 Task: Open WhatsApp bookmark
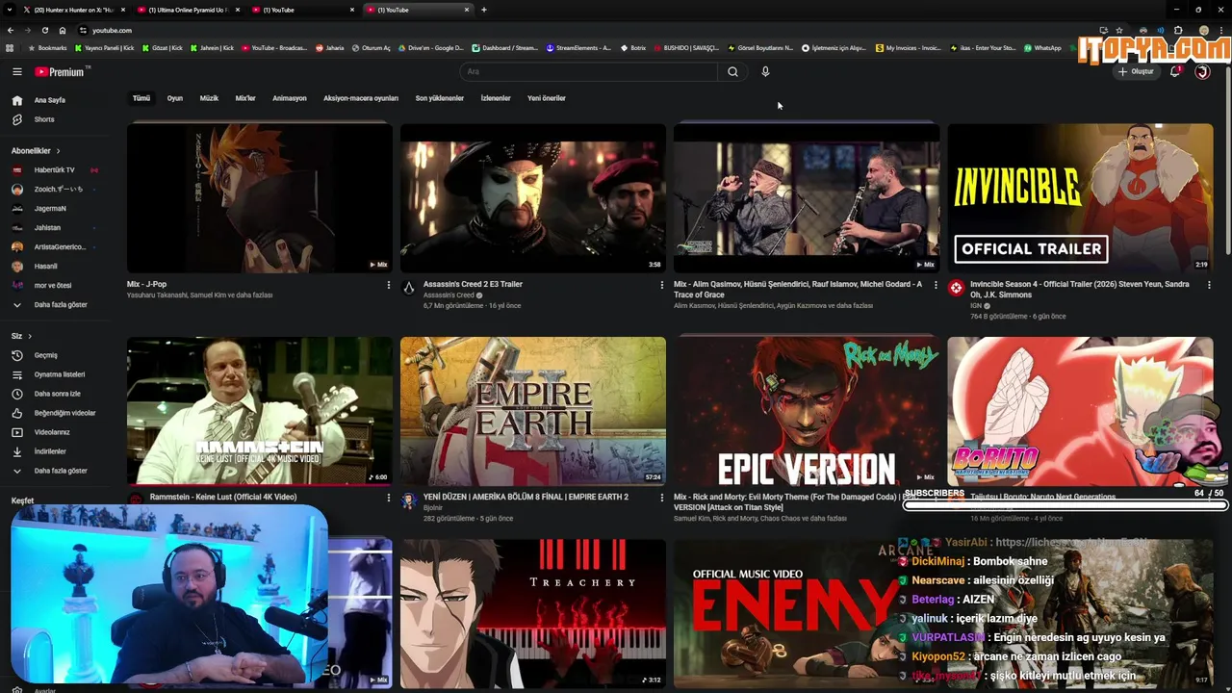(1042, 48)
